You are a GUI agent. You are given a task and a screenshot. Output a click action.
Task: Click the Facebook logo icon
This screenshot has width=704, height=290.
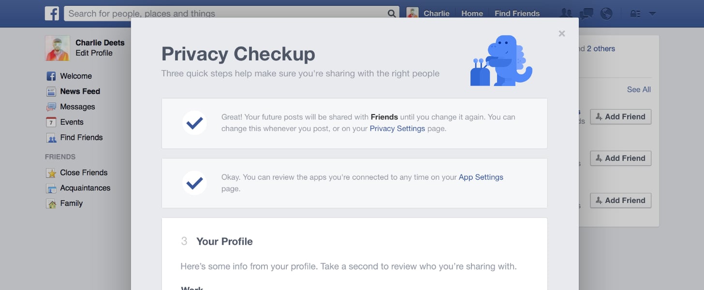coord(52,13)
